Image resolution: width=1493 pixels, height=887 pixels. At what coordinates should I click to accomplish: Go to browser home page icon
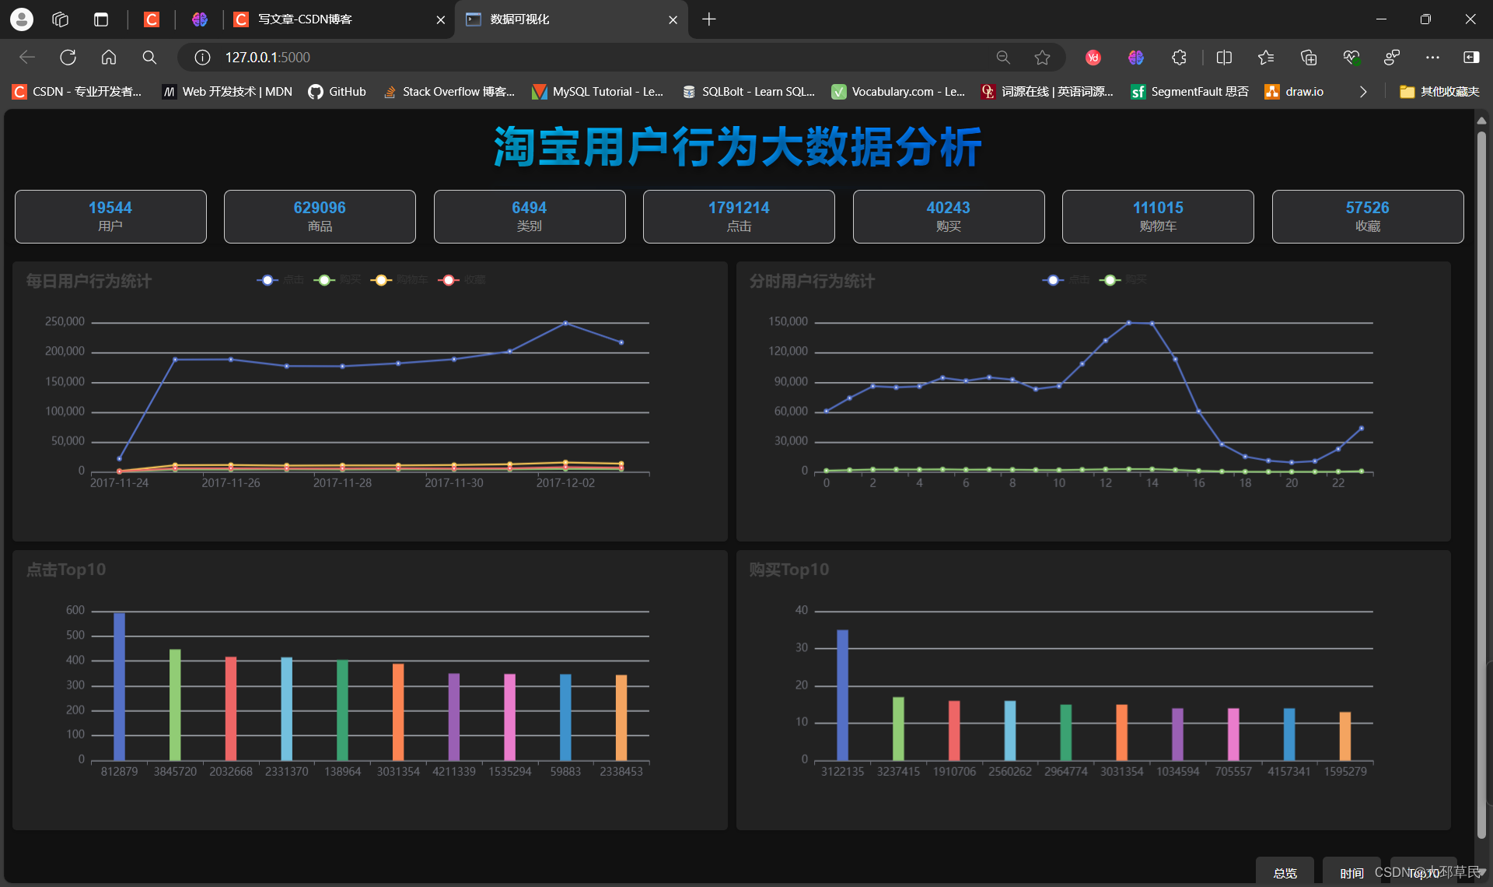pyautogui.click(x=109, y=57)
